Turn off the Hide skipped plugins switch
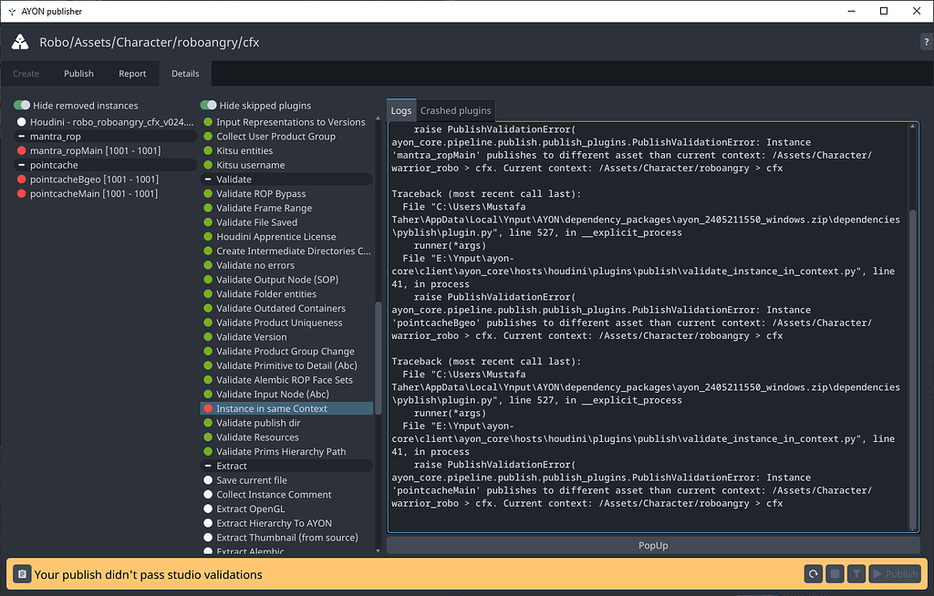The image size is (934, 596). click(x=209, y=105)
